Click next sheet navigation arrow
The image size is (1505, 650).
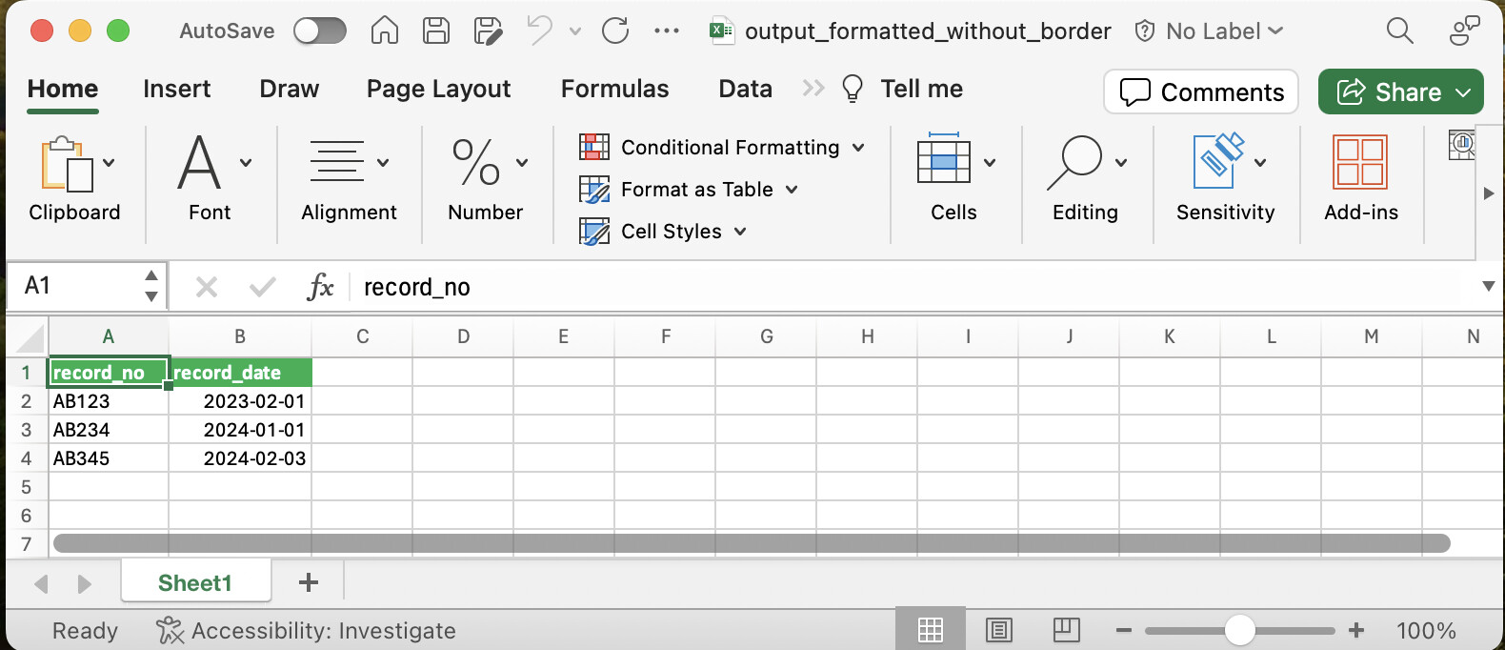(84, 583)
